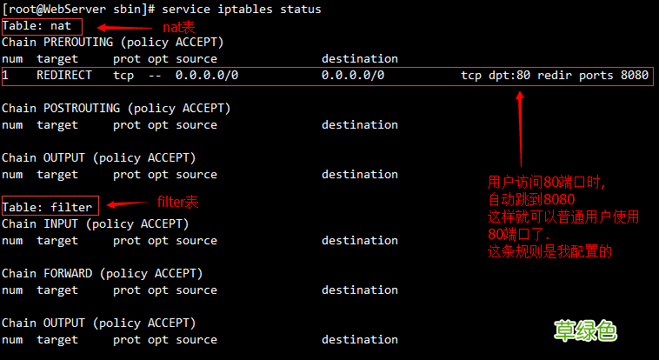Click the red 'filter表' annotation
This screenshot has height=360, width=659.
coord(177,202)
